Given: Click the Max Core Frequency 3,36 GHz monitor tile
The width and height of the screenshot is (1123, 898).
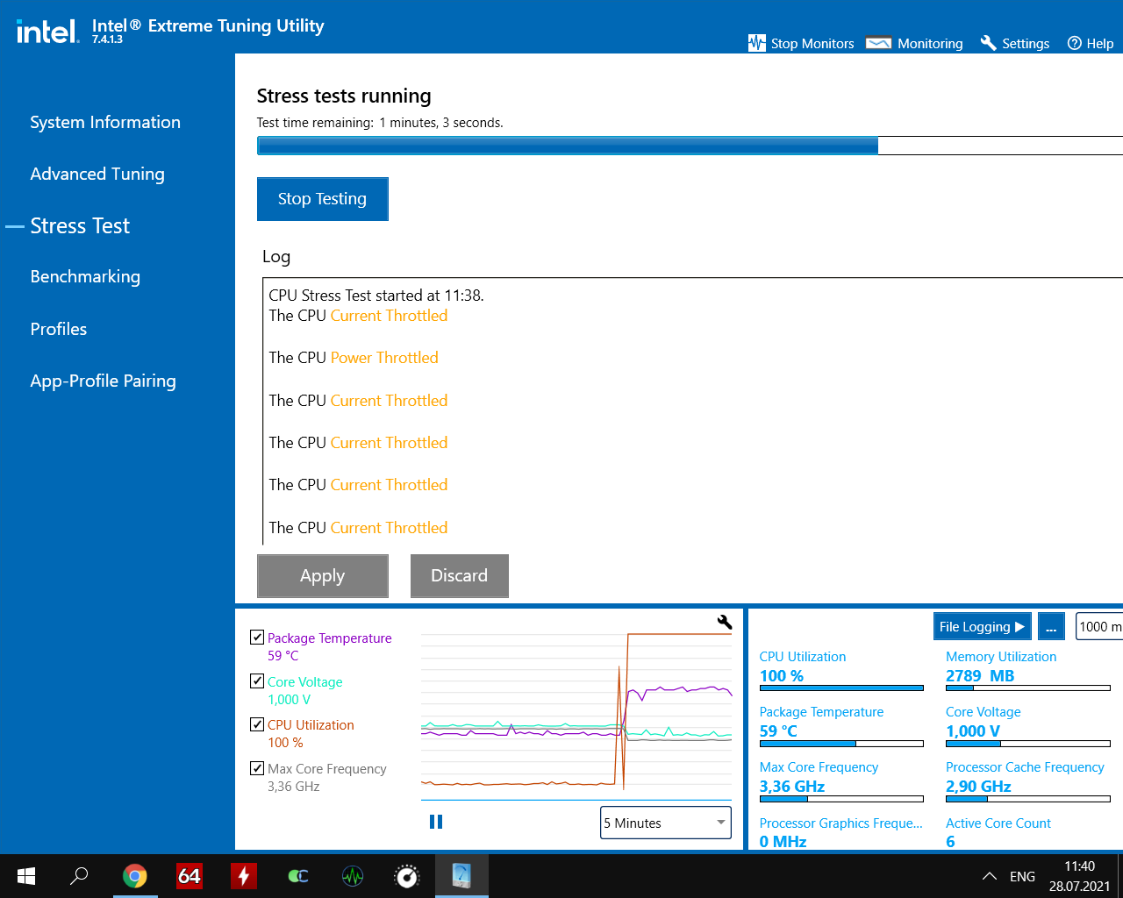Looking at the screenshot, I should tap(841, 783).
